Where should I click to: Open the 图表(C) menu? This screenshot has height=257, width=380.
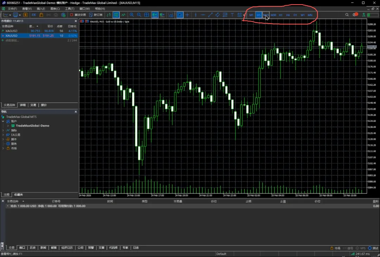(55, 8)
